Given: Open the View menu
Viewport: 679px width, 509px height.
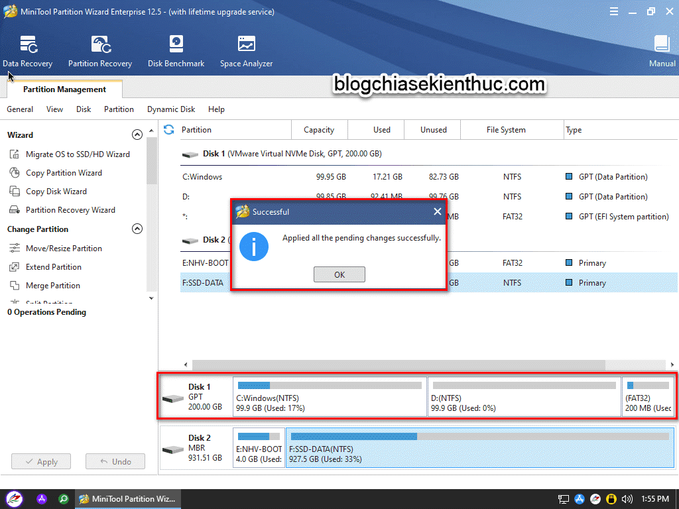Looking at the screenshot, I should pos(54,109).
